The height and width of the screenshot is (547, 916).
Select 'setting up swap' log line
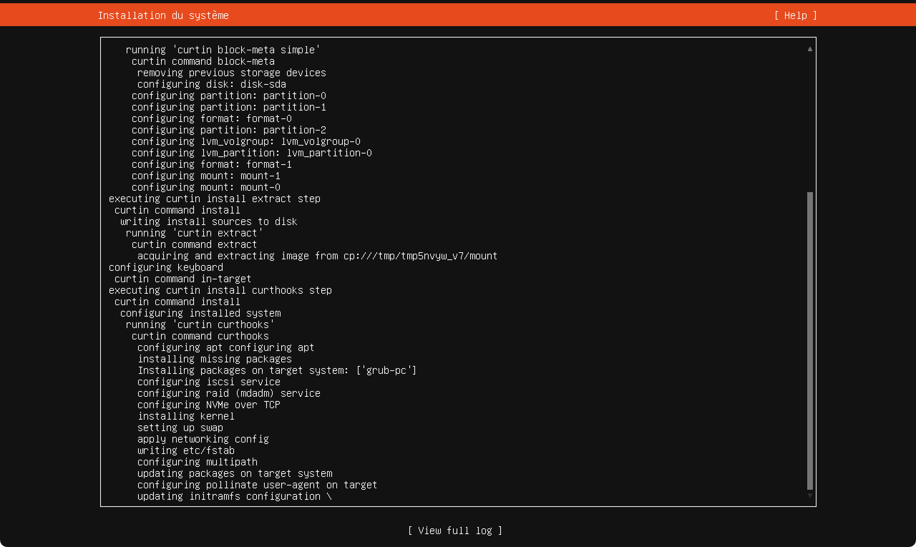click(180, 428)
